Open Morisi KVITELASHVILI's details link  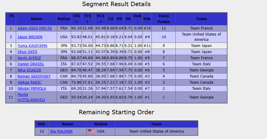(x=32, y=97)
